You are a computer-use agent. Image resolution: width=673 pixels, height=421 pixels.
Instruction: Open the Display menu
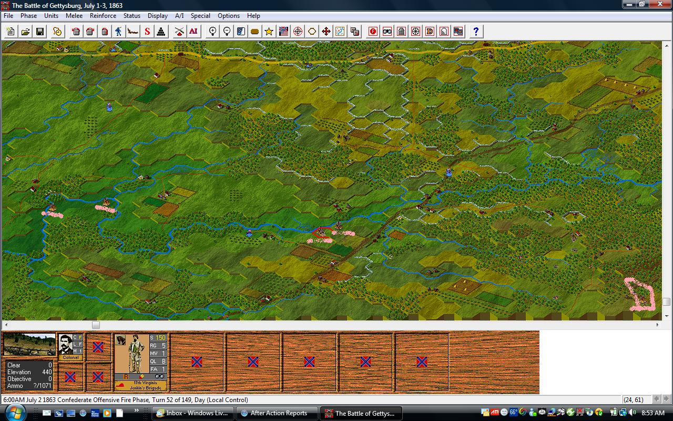point(158,16)
